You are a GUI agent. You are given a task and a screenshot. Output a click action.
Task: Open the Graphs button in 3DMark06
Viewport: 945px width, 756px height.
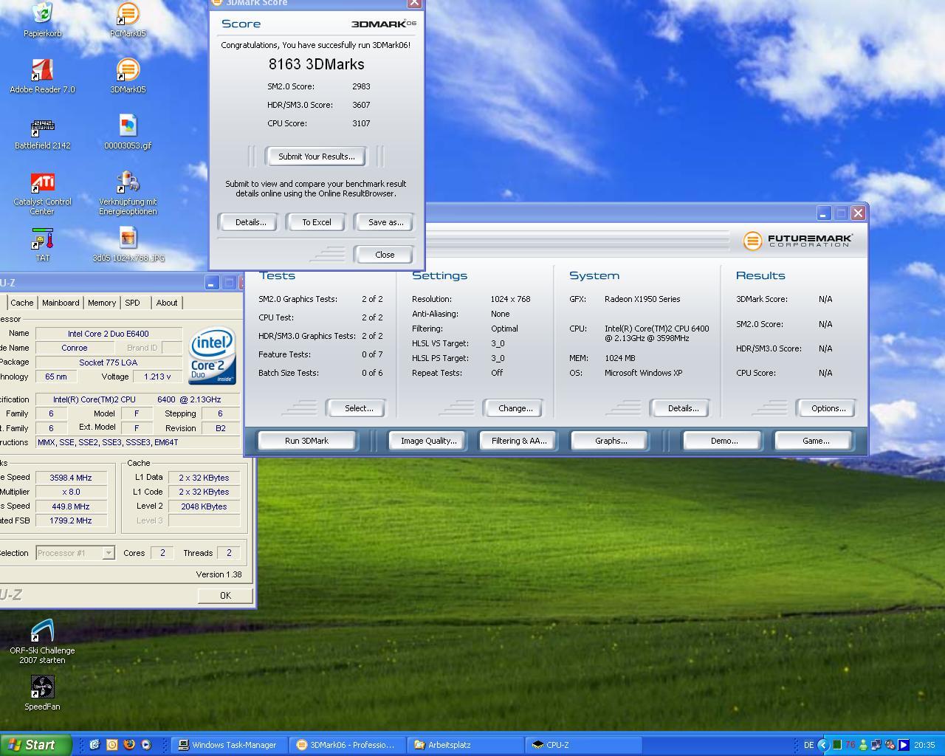tap(611, 441)
